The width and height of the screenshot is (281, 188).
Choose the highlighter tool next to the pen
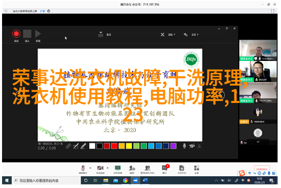tap(83, 147)
